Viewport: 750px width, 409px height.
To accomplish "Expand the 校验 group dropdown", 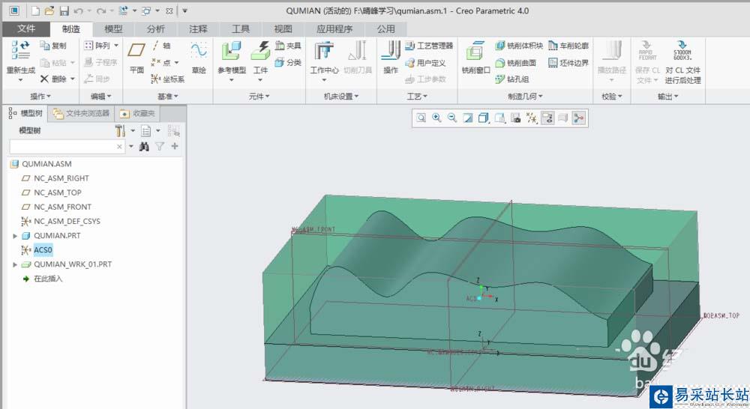I will click(x=612, y=97).
